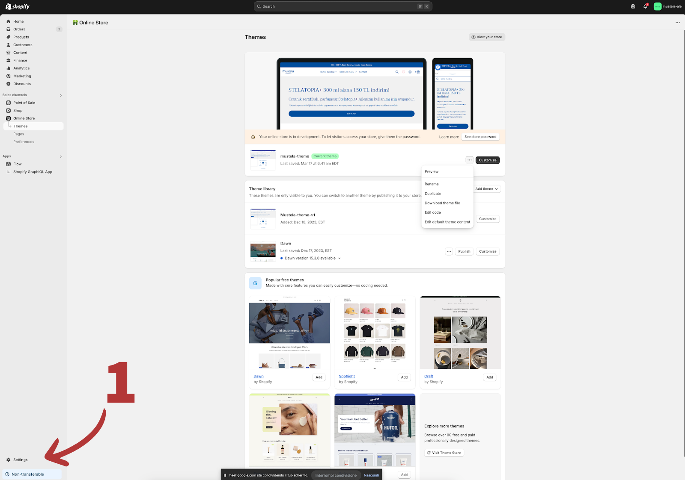Select the Point of Sale icon
This screenshot has height=480, width=685.
point(8,103)
